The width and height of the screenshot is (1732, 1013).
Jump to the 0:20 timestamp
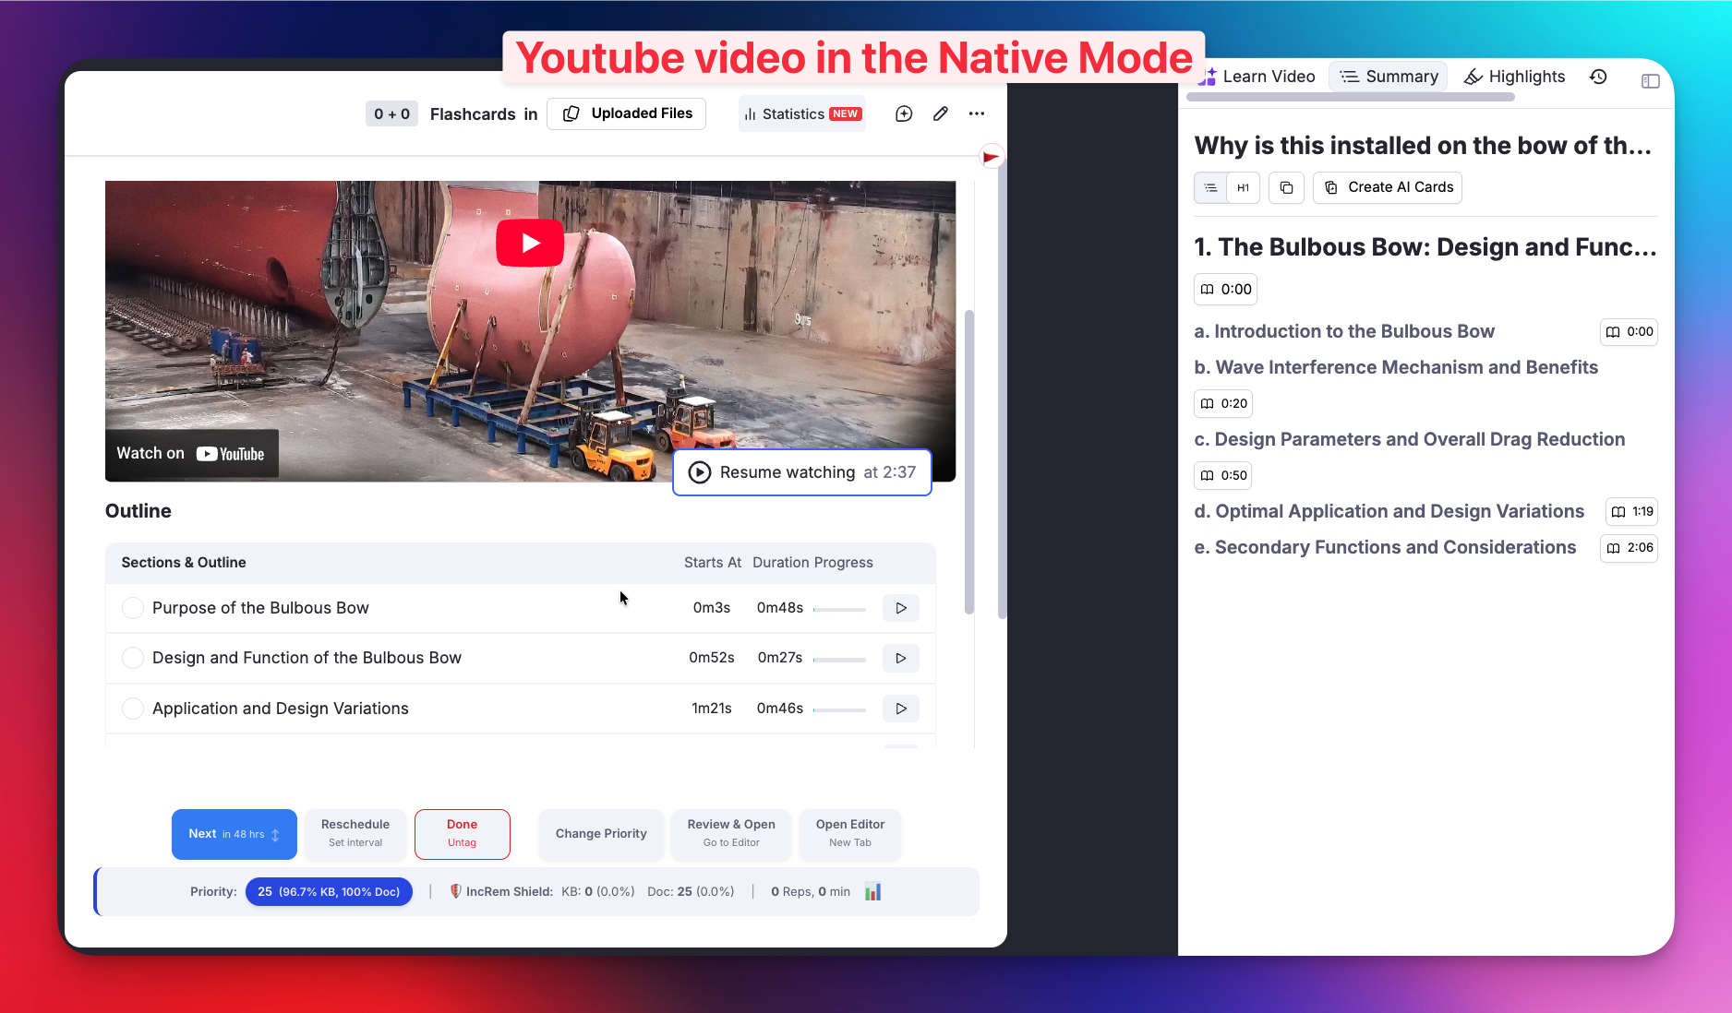pyautogui.click(x=1223, y=403)
